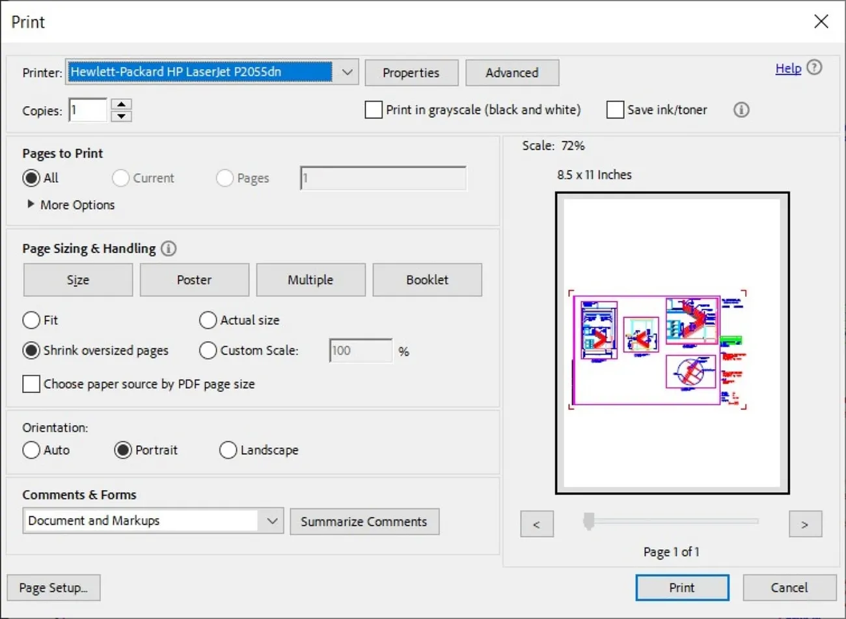Set orientation to Auto
846x619 pixels.
tap(31, 450)
